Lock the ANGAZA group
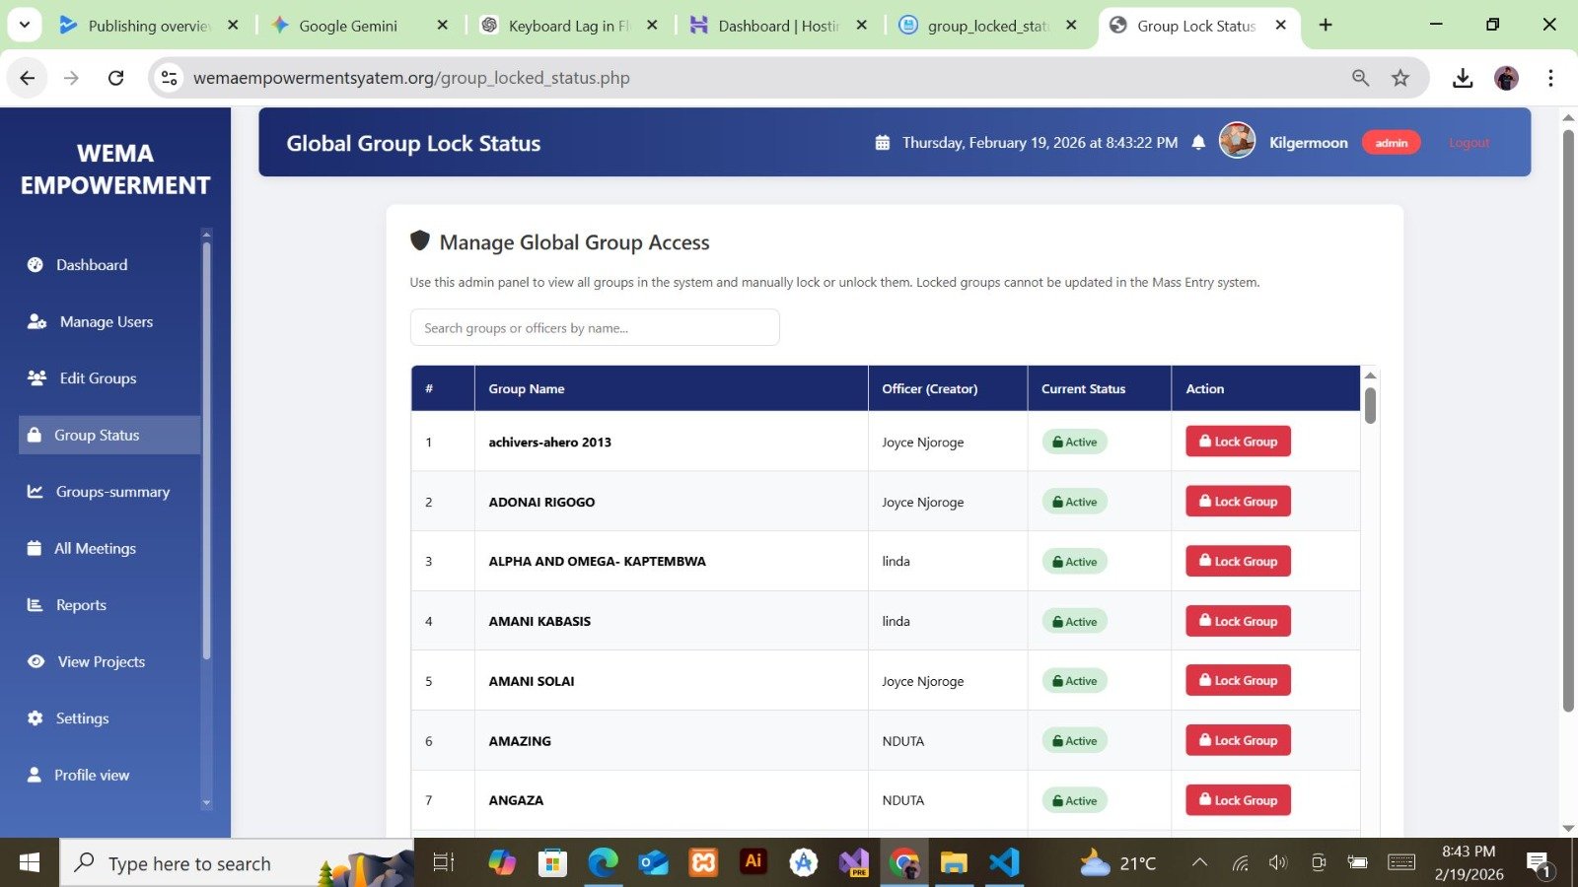The image size is (1578, 887). point(1237,799)
